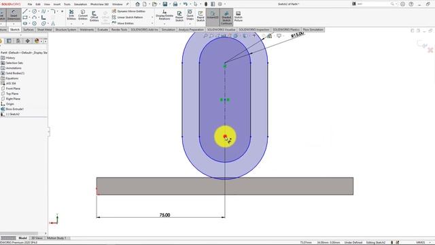Image resolution: width=435 pixels, height=245 pixels.
Task: Switch to the Evaluate tab
Action: point(103,29)
